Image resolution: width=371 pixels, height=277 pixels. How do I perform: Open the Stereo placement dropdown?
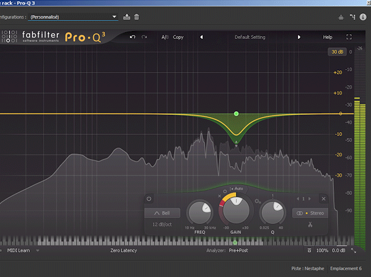coord(310,213)
